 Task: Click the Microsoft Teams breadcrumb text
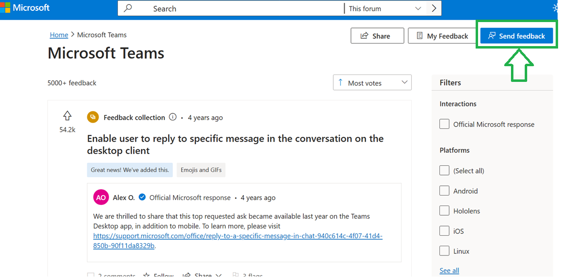[x=102, y=35]
